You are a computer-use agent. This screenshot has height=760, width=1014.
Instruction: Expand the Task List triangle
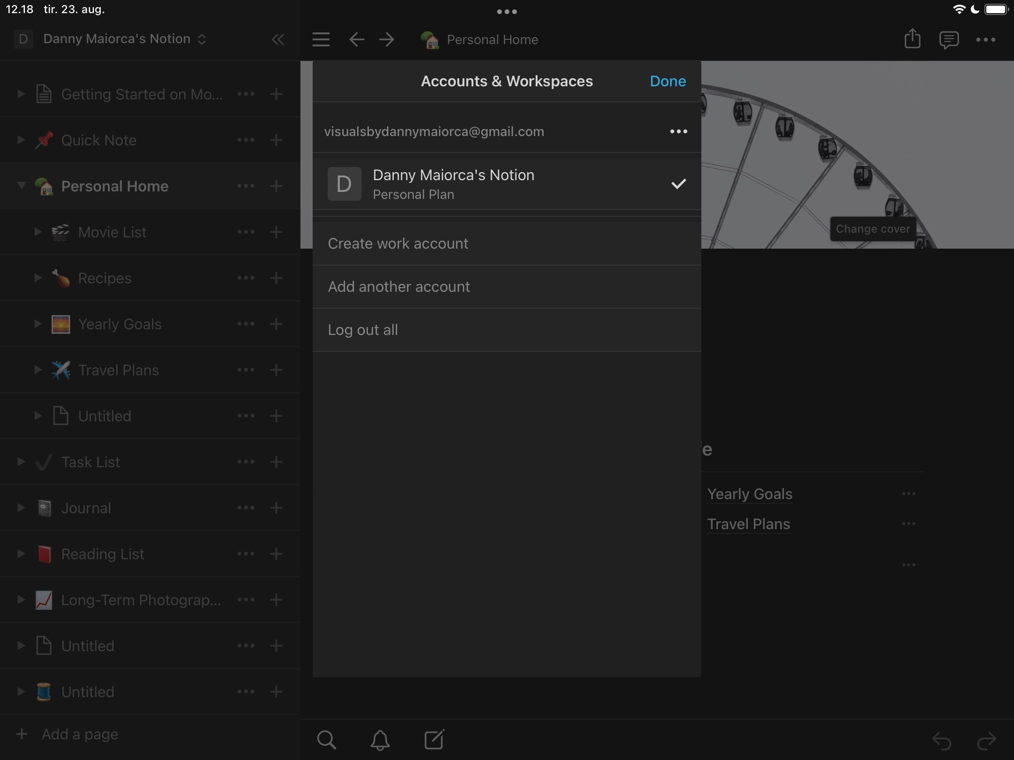pos(21,462)
